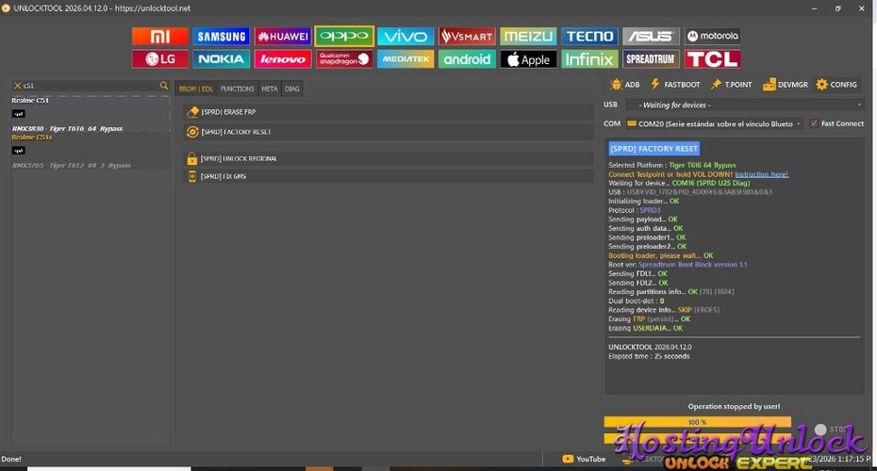This screenshot has width=877, height=471.
Task: Select the MediaTek chipset tile
Action: [x=405, y=59]
